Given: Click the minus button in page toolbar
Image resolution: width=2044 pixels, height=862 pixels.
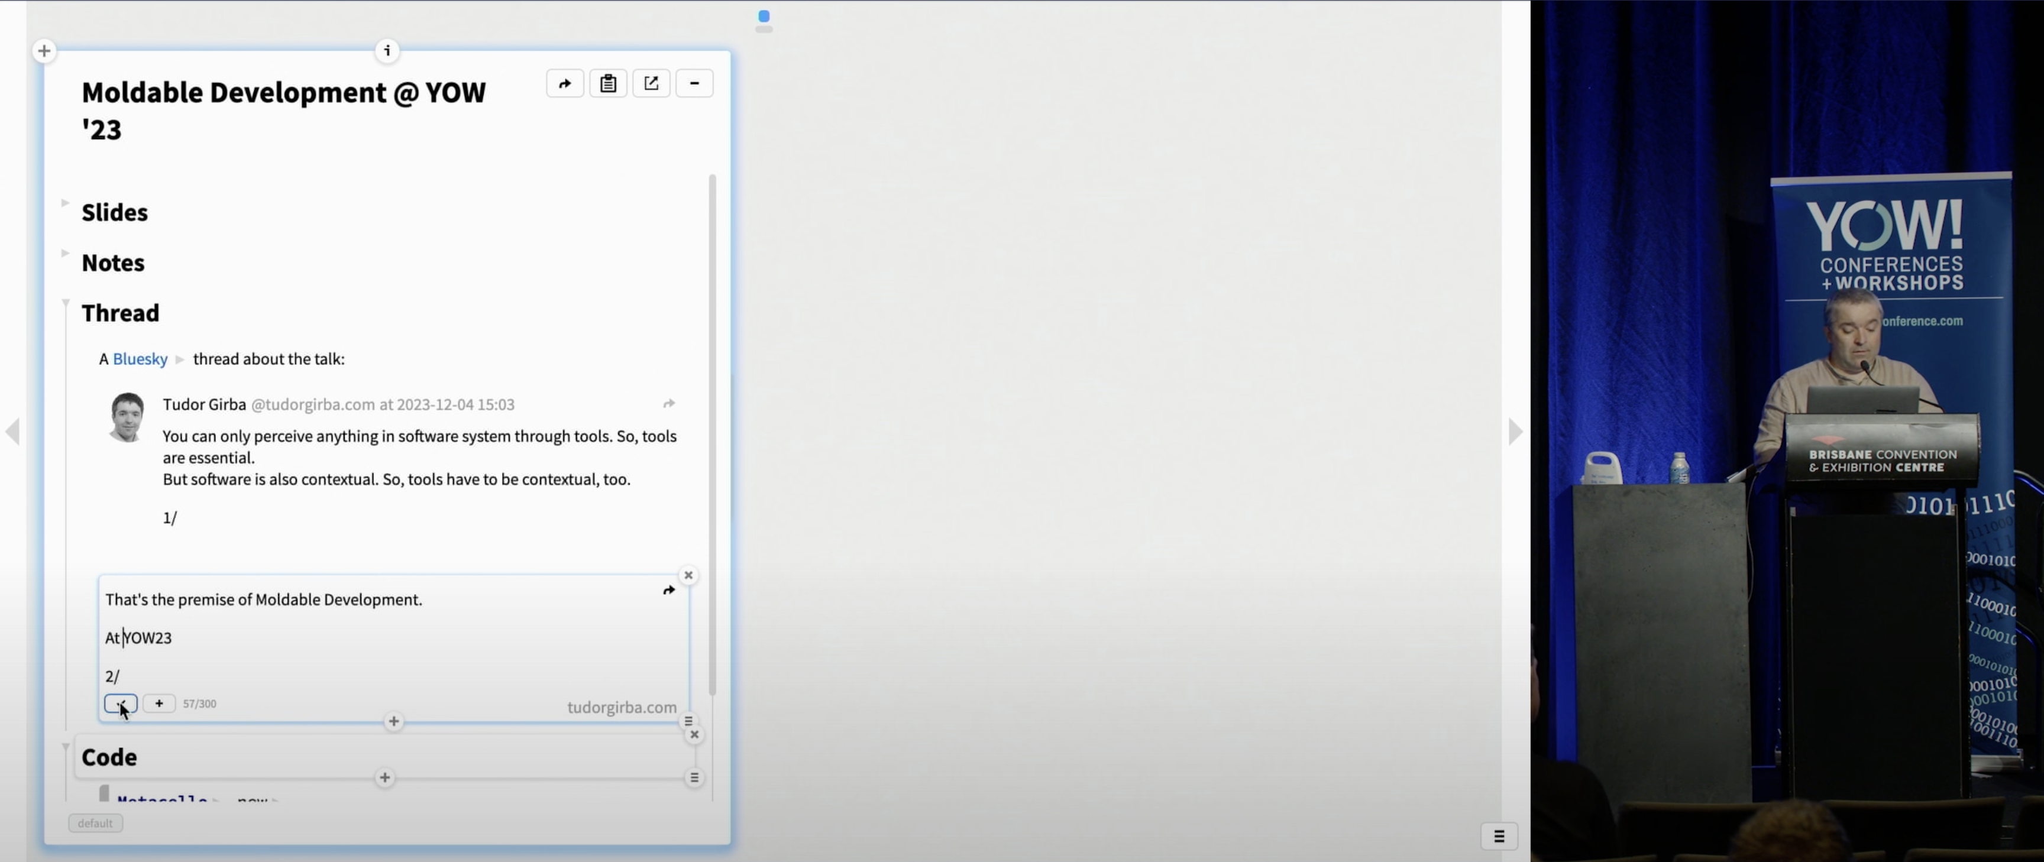Looking at the screenshot, I should [694, 83].
